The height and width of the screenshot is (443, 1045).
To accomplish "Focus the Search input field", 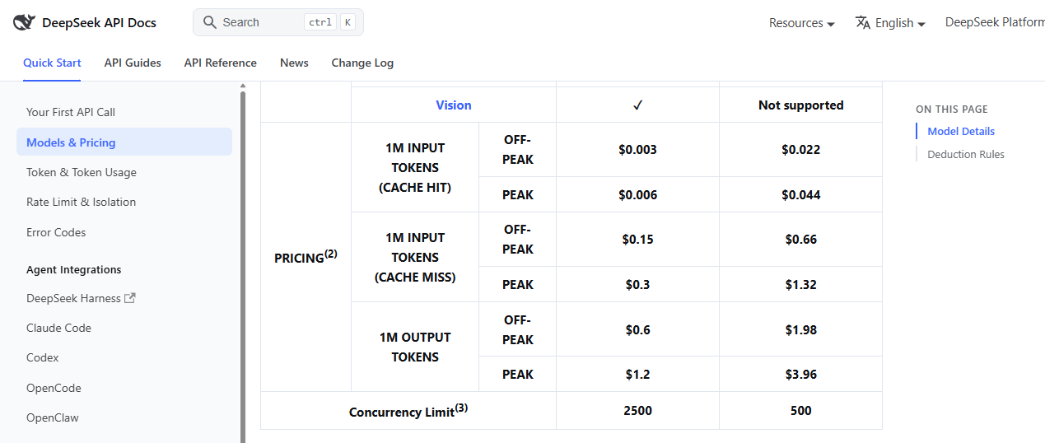I will click(278, 22).
